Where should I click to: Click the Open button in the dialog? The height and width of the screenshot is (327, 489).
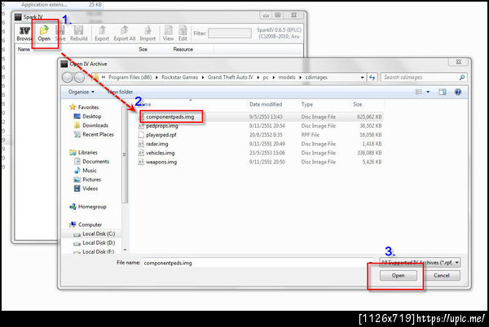pyautogui.click(x=399, y=276)
